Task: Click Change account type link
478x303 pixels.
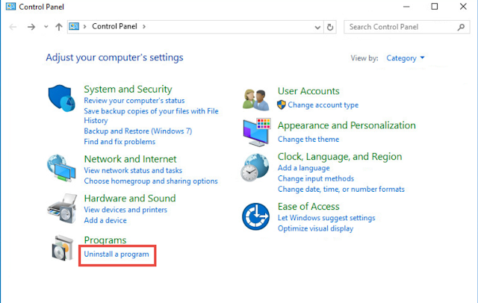Action: [x=323, y=104]
